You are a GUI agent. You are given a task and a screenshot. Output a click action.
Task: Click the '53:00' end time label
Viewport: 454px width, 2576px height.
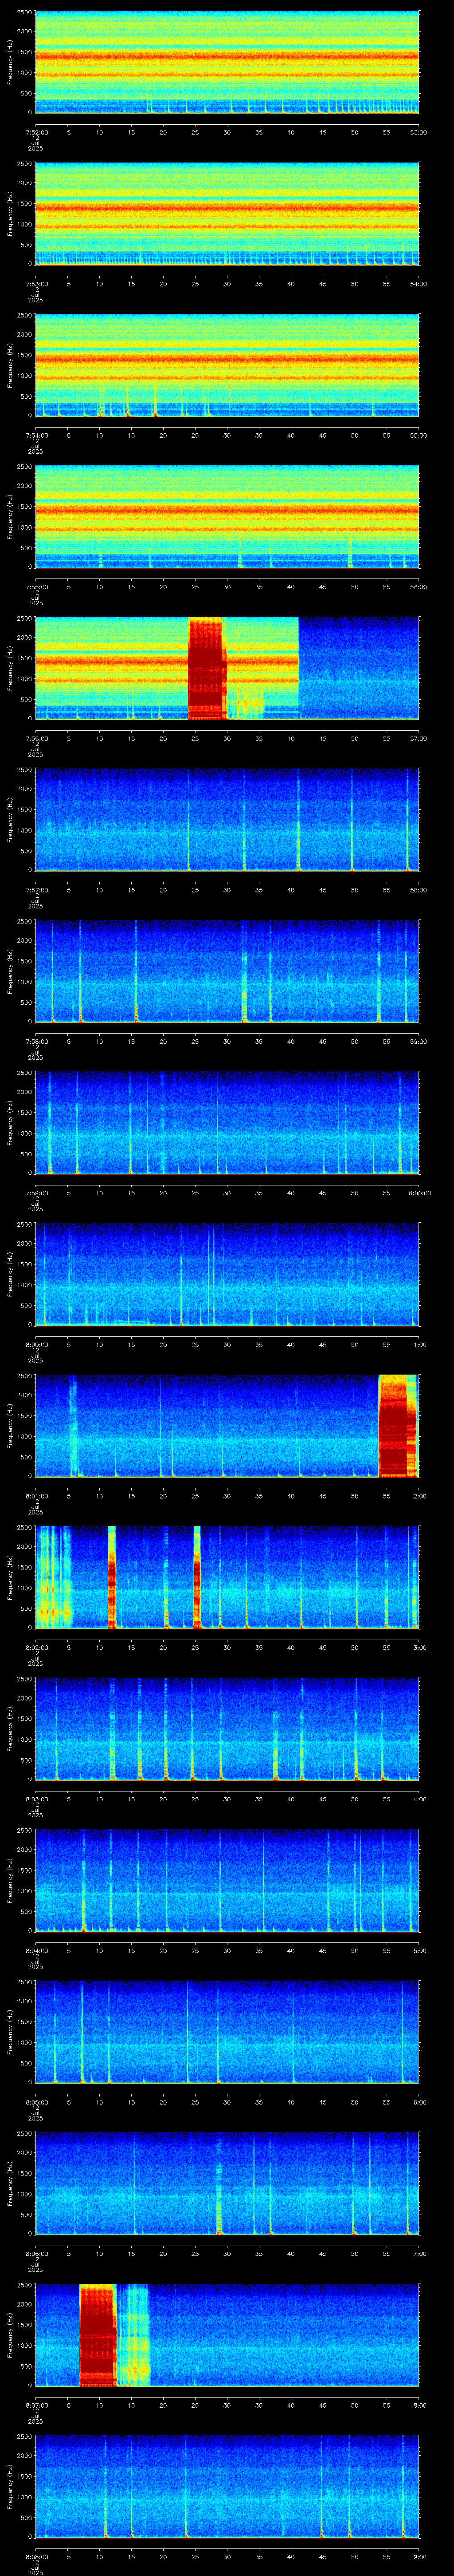pos(419,131)
